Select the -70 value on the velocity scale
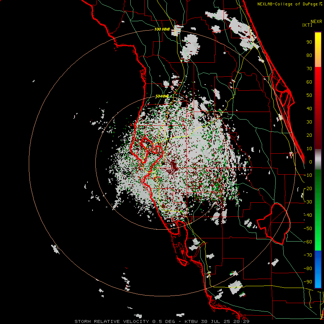Screen dimensions: 324x324 (x=308, y=255)
